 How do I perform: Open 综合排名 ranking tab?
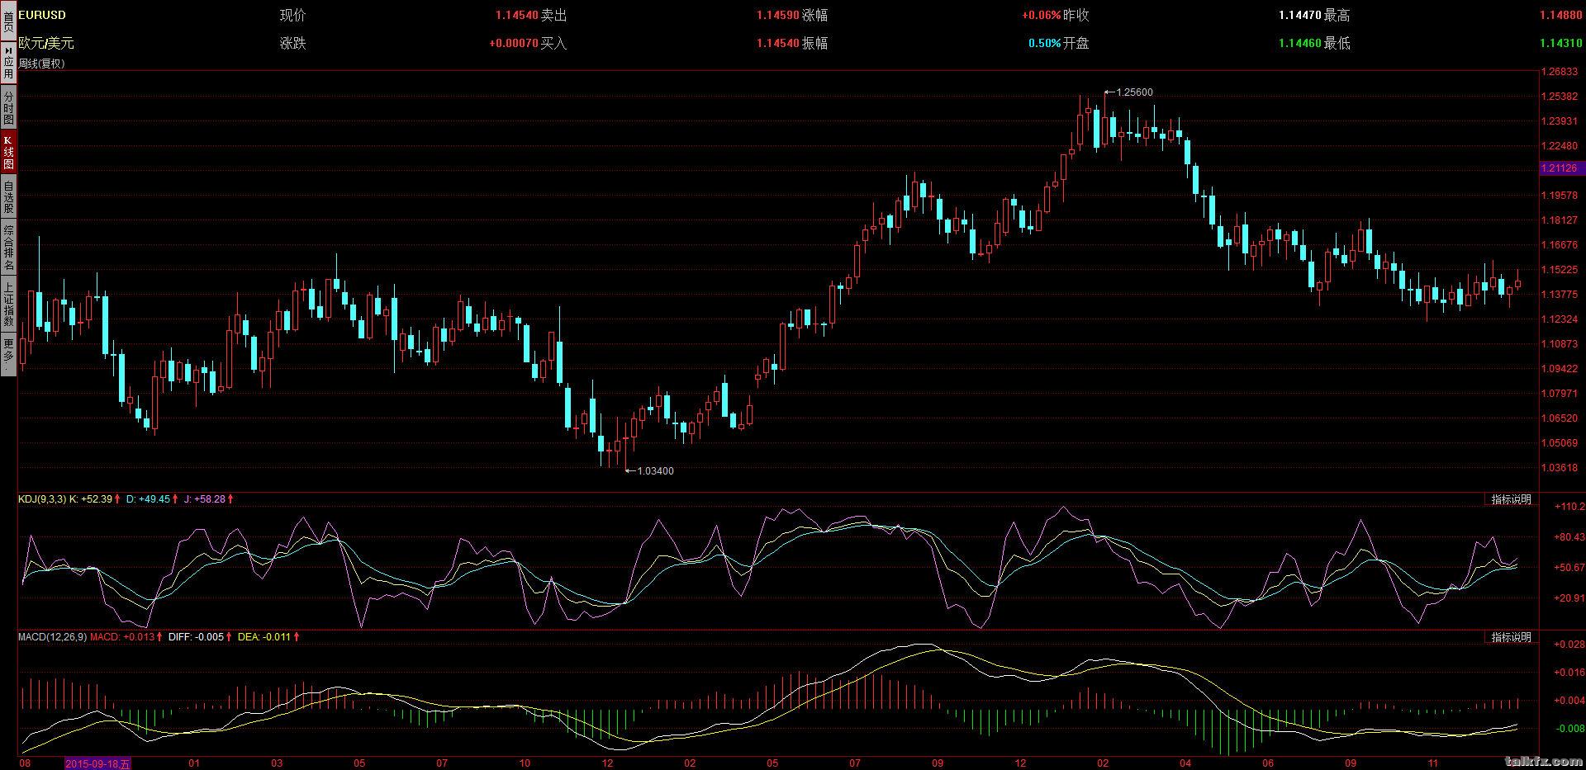pyautogui.click(x=7, y=247)
